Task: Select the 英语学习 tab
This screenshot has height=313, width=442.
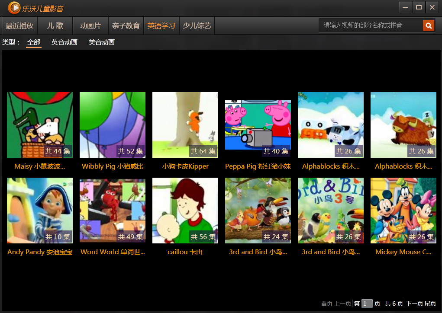Action: click(161, 26)
